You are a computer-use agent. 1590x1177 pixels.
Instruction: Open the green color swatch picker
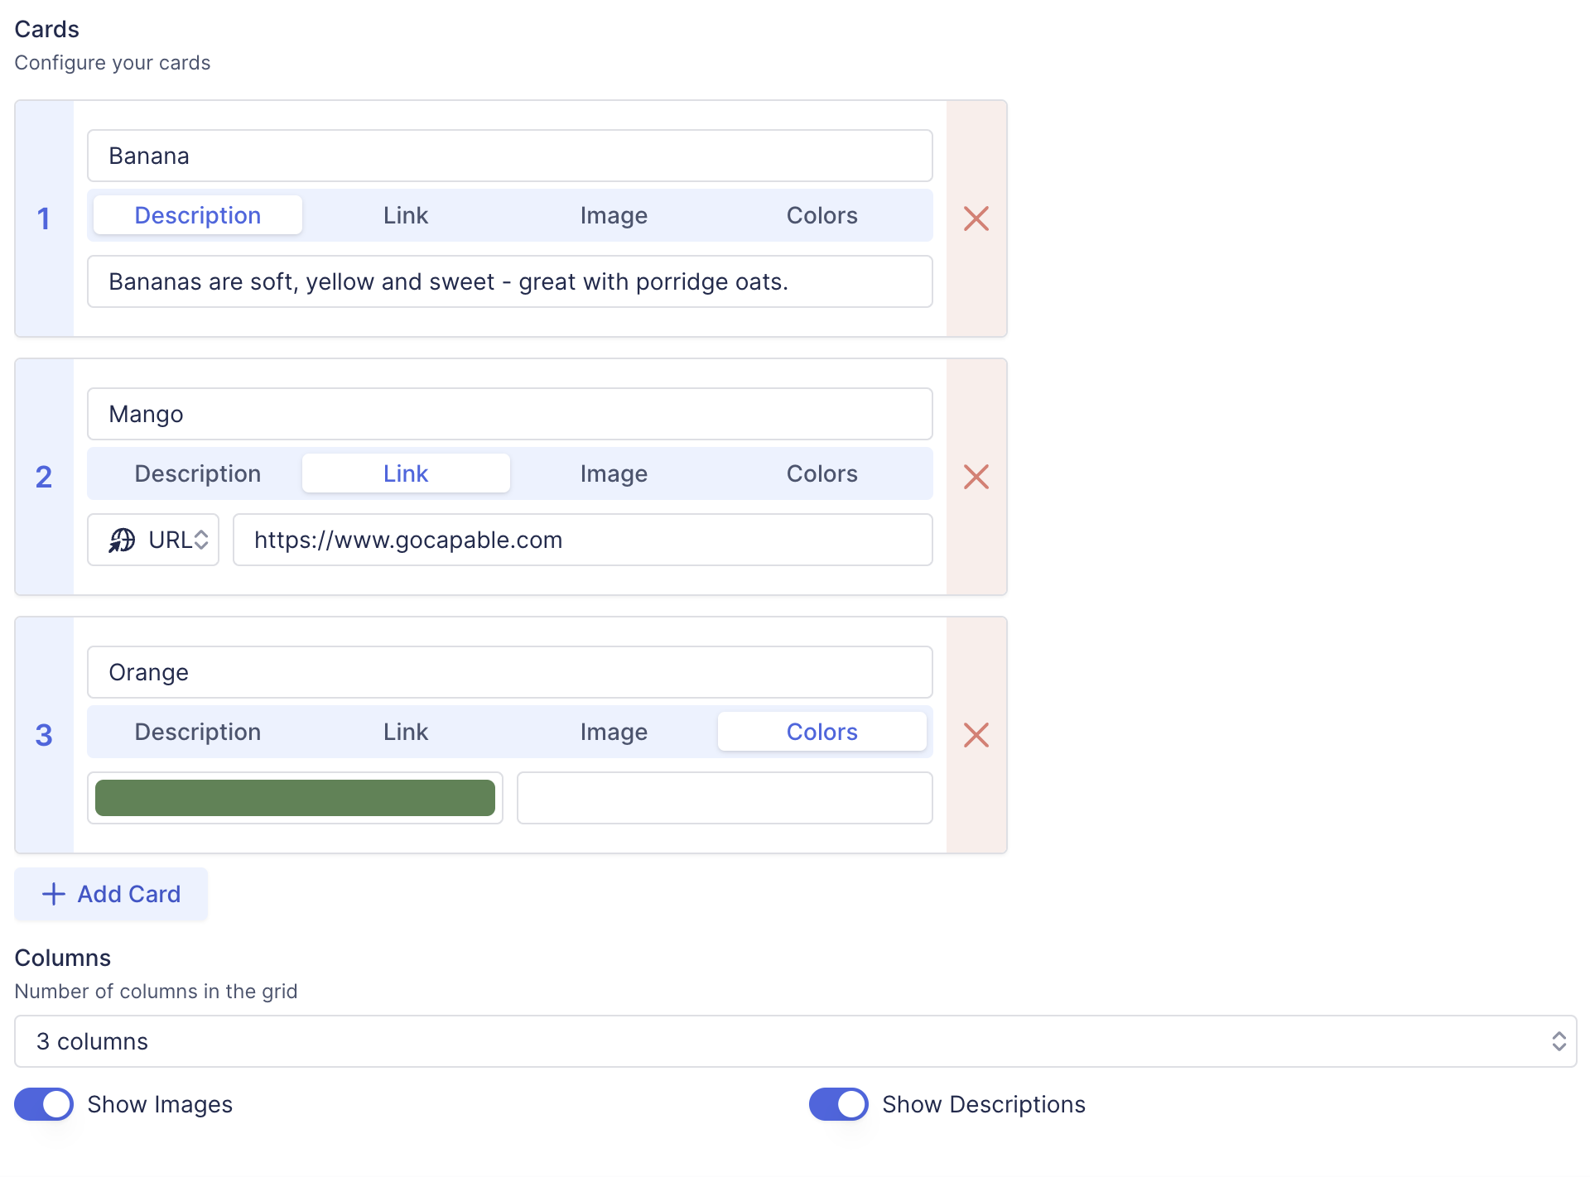(x=295, y=798)
